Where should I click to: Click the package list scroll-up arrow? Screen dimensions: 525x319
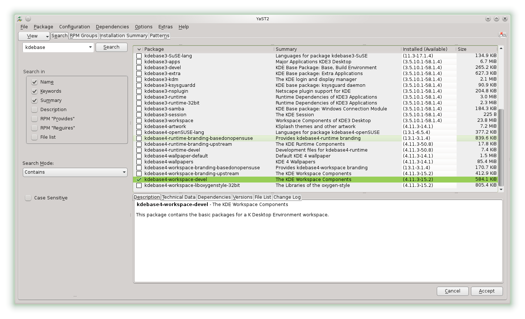coord(501,48)
